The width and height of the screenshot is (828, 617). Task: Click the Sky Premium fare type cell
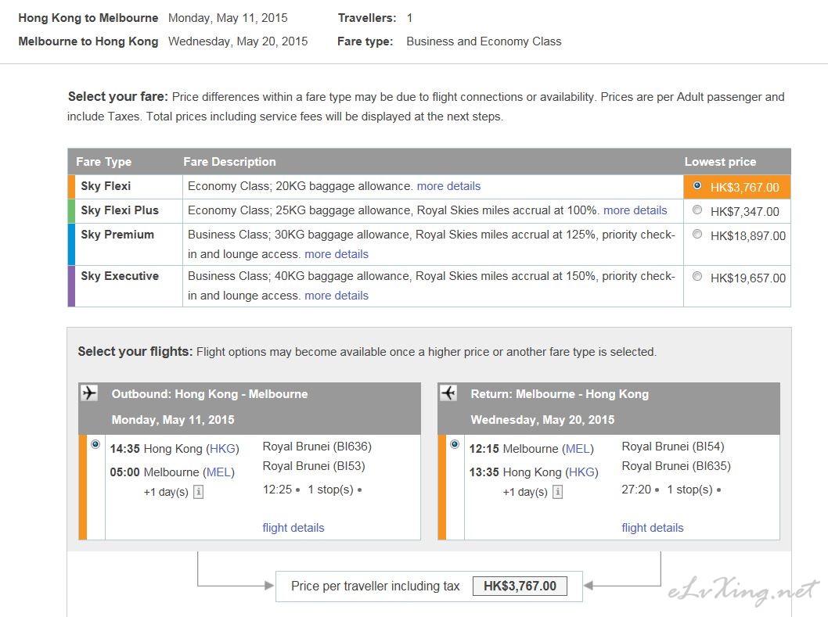pos(129,244)
